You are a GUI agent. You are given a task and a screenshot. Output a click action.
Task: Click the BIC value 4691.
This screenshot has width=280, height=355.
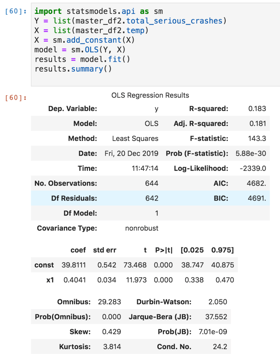[x=257, y=198]
